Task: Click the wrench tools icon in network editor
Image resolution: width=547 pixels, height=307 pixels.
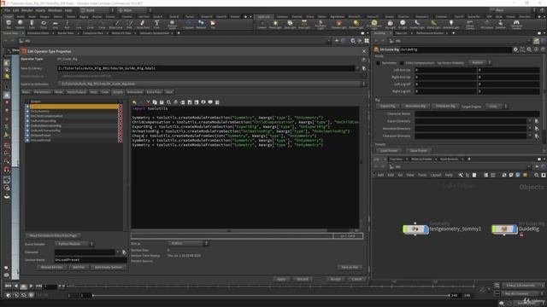Action: pos(461,175)
